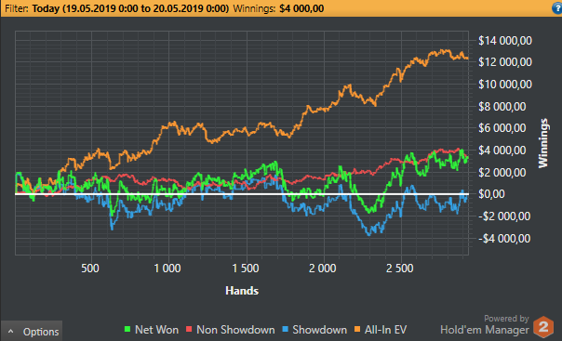Image resolution: width=562 pixels, height=341 pixels.
Task: Click the $8 000,00 axis label
Action: click(x=502, y=107)
